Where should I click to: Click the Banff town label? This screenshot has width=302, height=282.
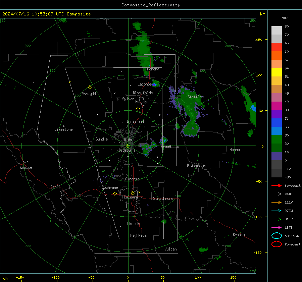55,187
